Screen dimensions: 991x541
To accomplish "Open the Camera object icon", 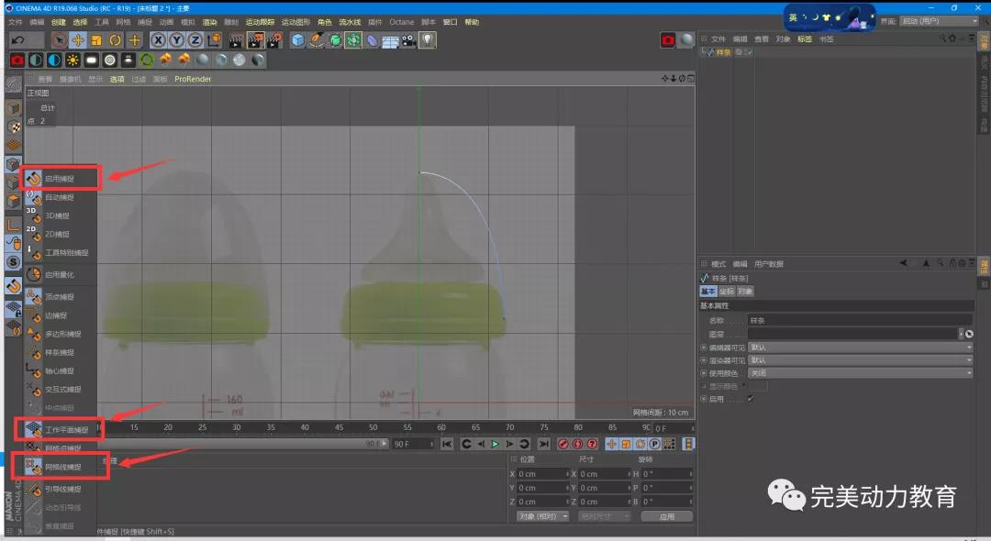I will click(408, 40).
